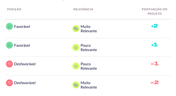Select the PONTUAÇÃO DO PROJETO column header
The height and width of the screenshot is (96, 176).
(155, 11)
